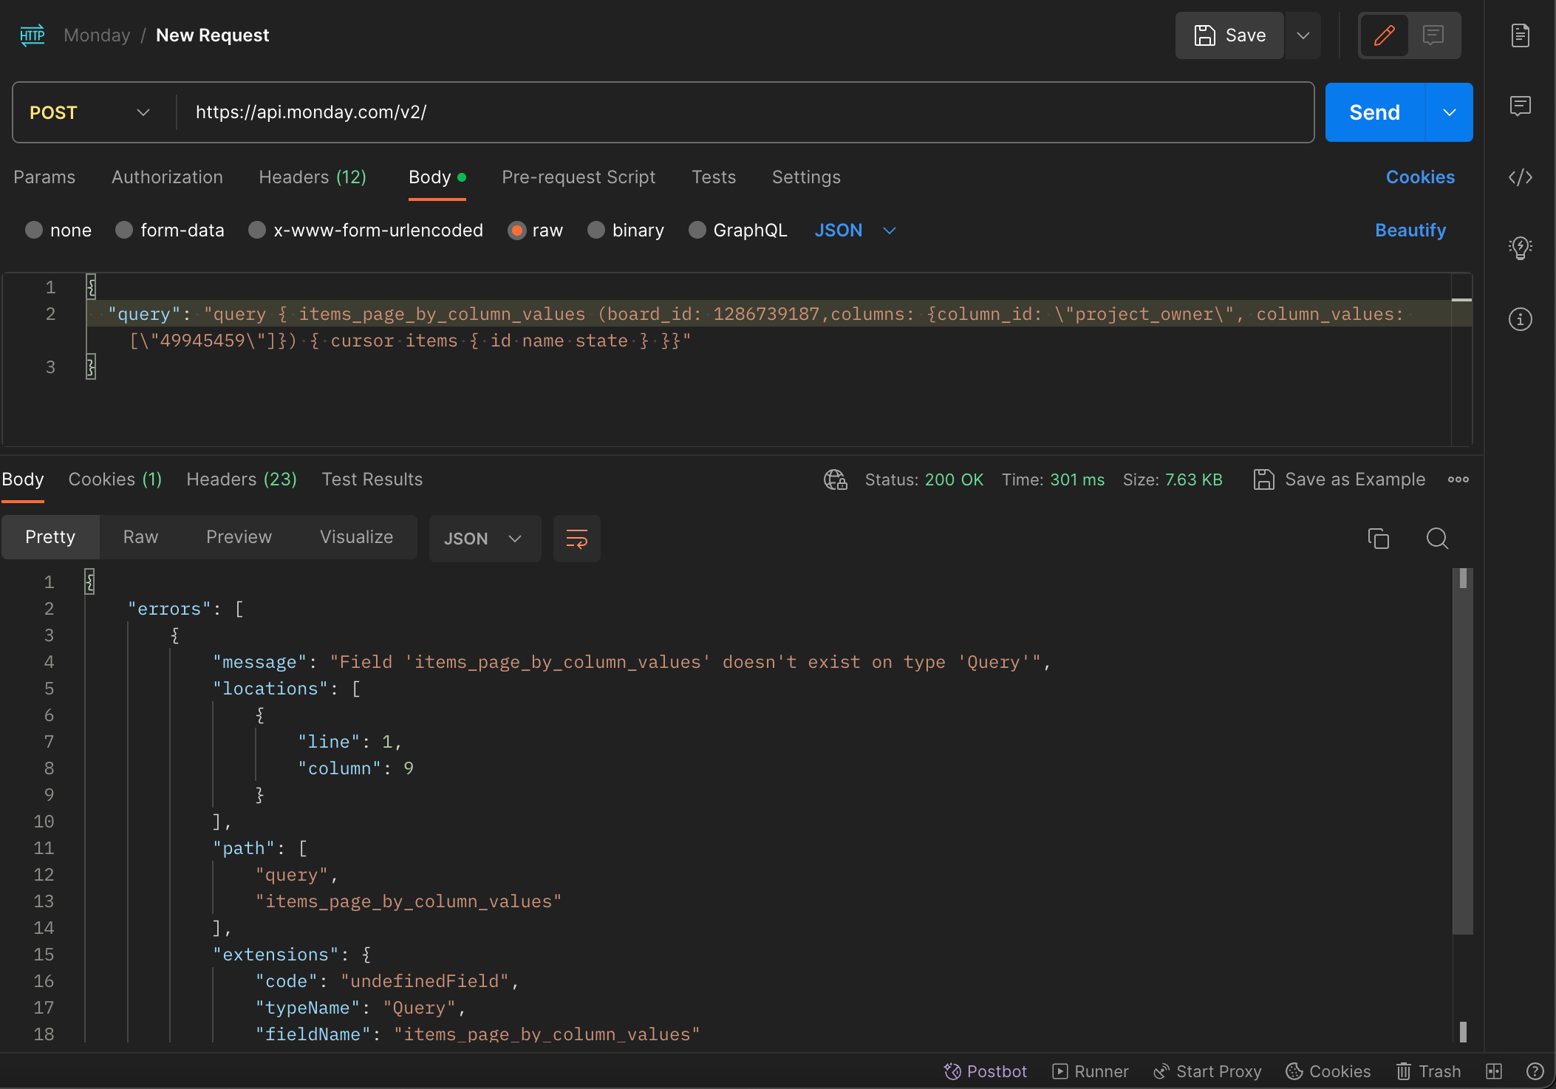Open the request Info sidebar icon
1556x1089 pixels.
point(1520,319)
